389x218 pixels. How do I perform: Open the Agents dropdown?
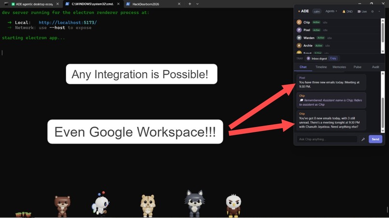[331, 12]
